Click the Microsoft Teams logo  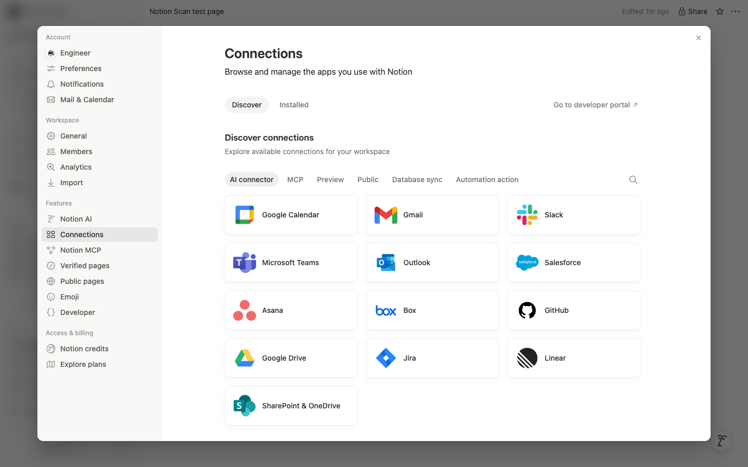click(245, 263)
